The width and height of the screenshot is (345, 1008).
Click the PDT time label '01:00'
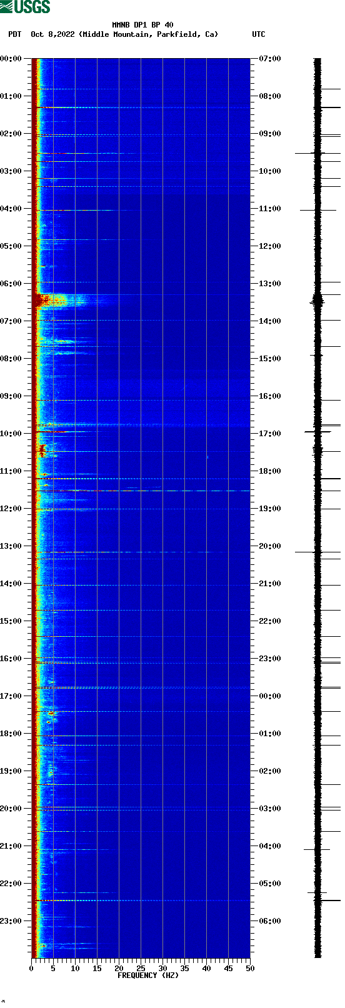[x=11, y=96]
